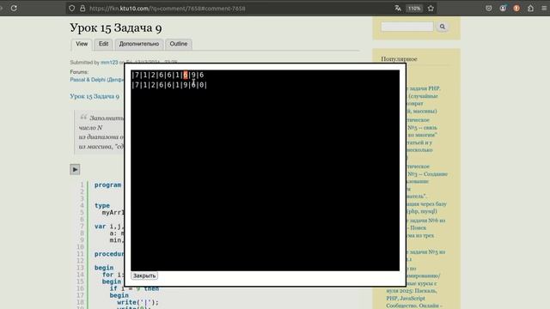Click the 'begin' keyword on code line 13

click(x=104, y=268)
